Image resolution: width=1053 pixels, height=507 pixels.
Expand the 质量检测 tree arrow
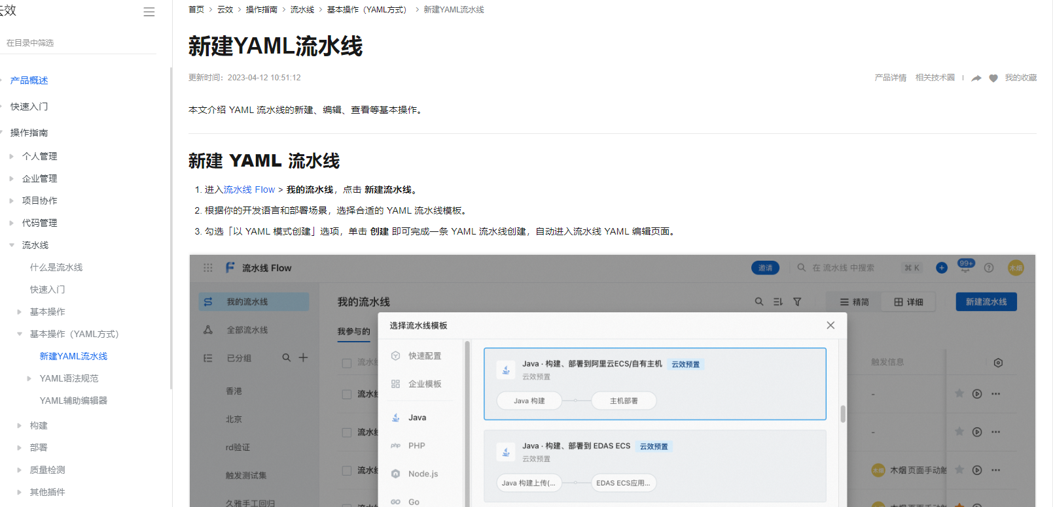[x=20, y=470]
